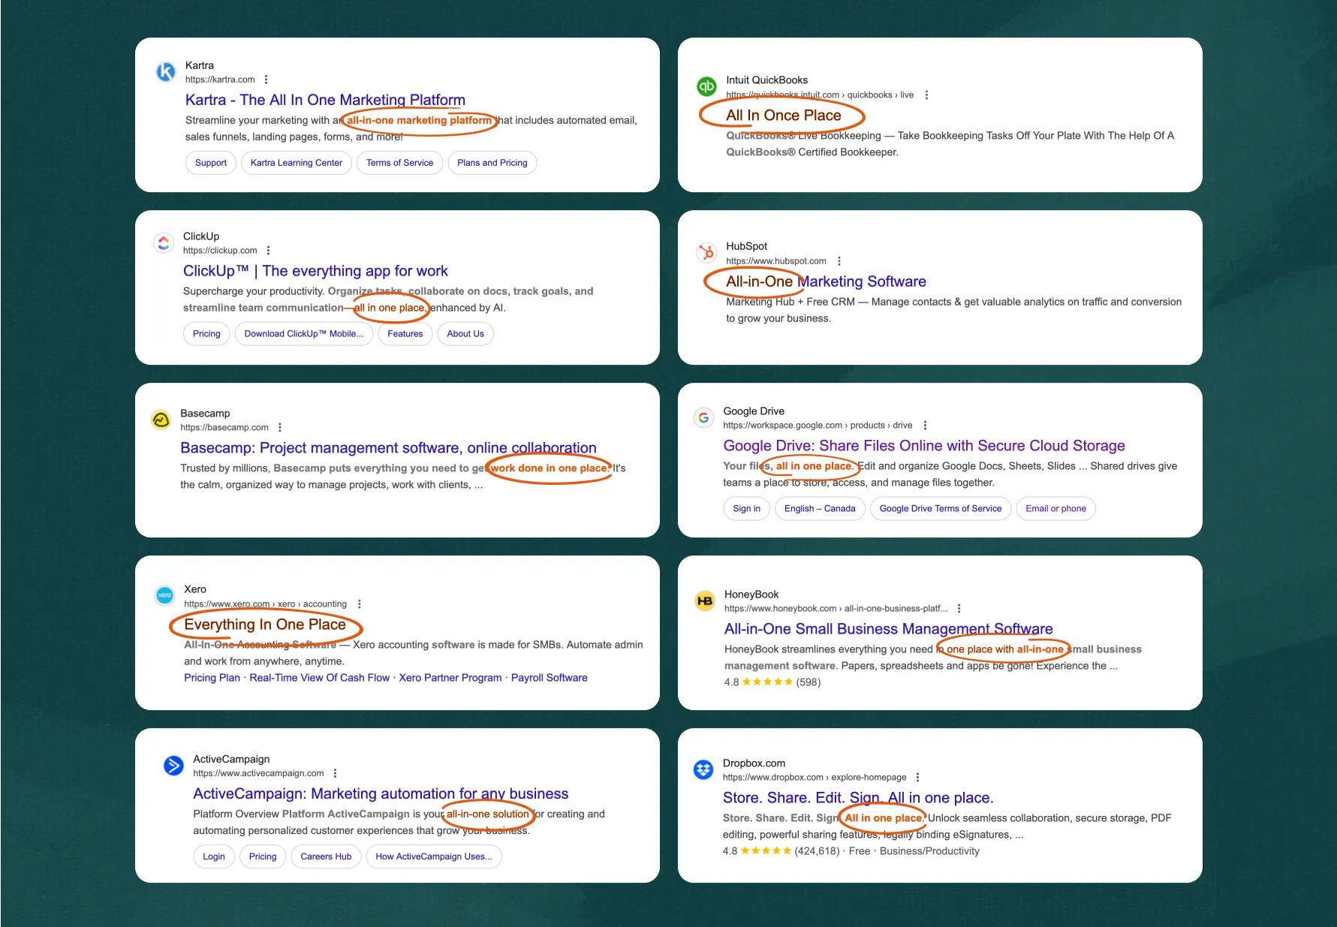Click Real-Time View Of Cash Flow sitelink
This screenshot has width=1337, height=927.
tap(320, 678)
